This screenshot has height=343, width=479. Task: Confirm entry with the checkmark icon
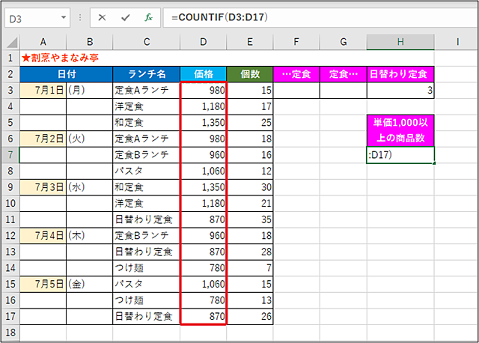(125, 18)
